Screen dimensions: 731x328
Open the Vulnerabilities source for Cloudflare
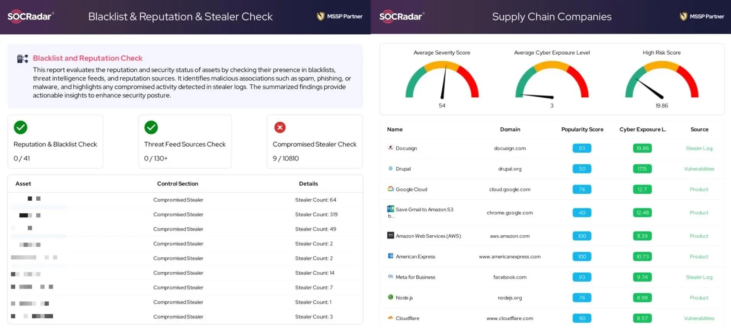pos(699,318)
